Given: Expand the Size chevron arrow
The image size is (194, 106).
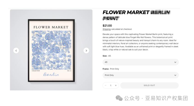Looking at the screenshot, I should 175,62.
